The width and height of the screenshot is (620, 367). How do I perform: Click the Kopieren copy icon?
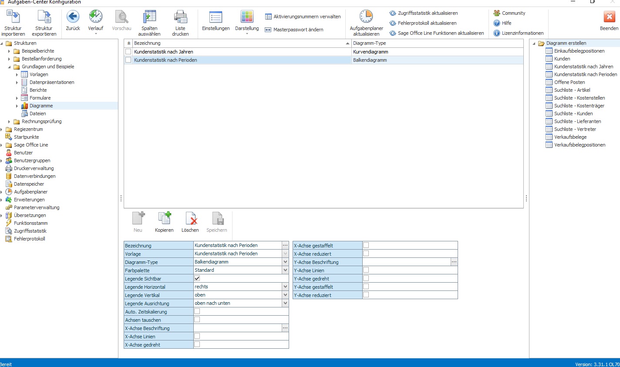164,218
